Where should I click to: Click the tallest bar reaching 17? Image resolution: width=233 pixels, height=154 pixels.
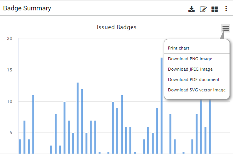coord(161,106)
